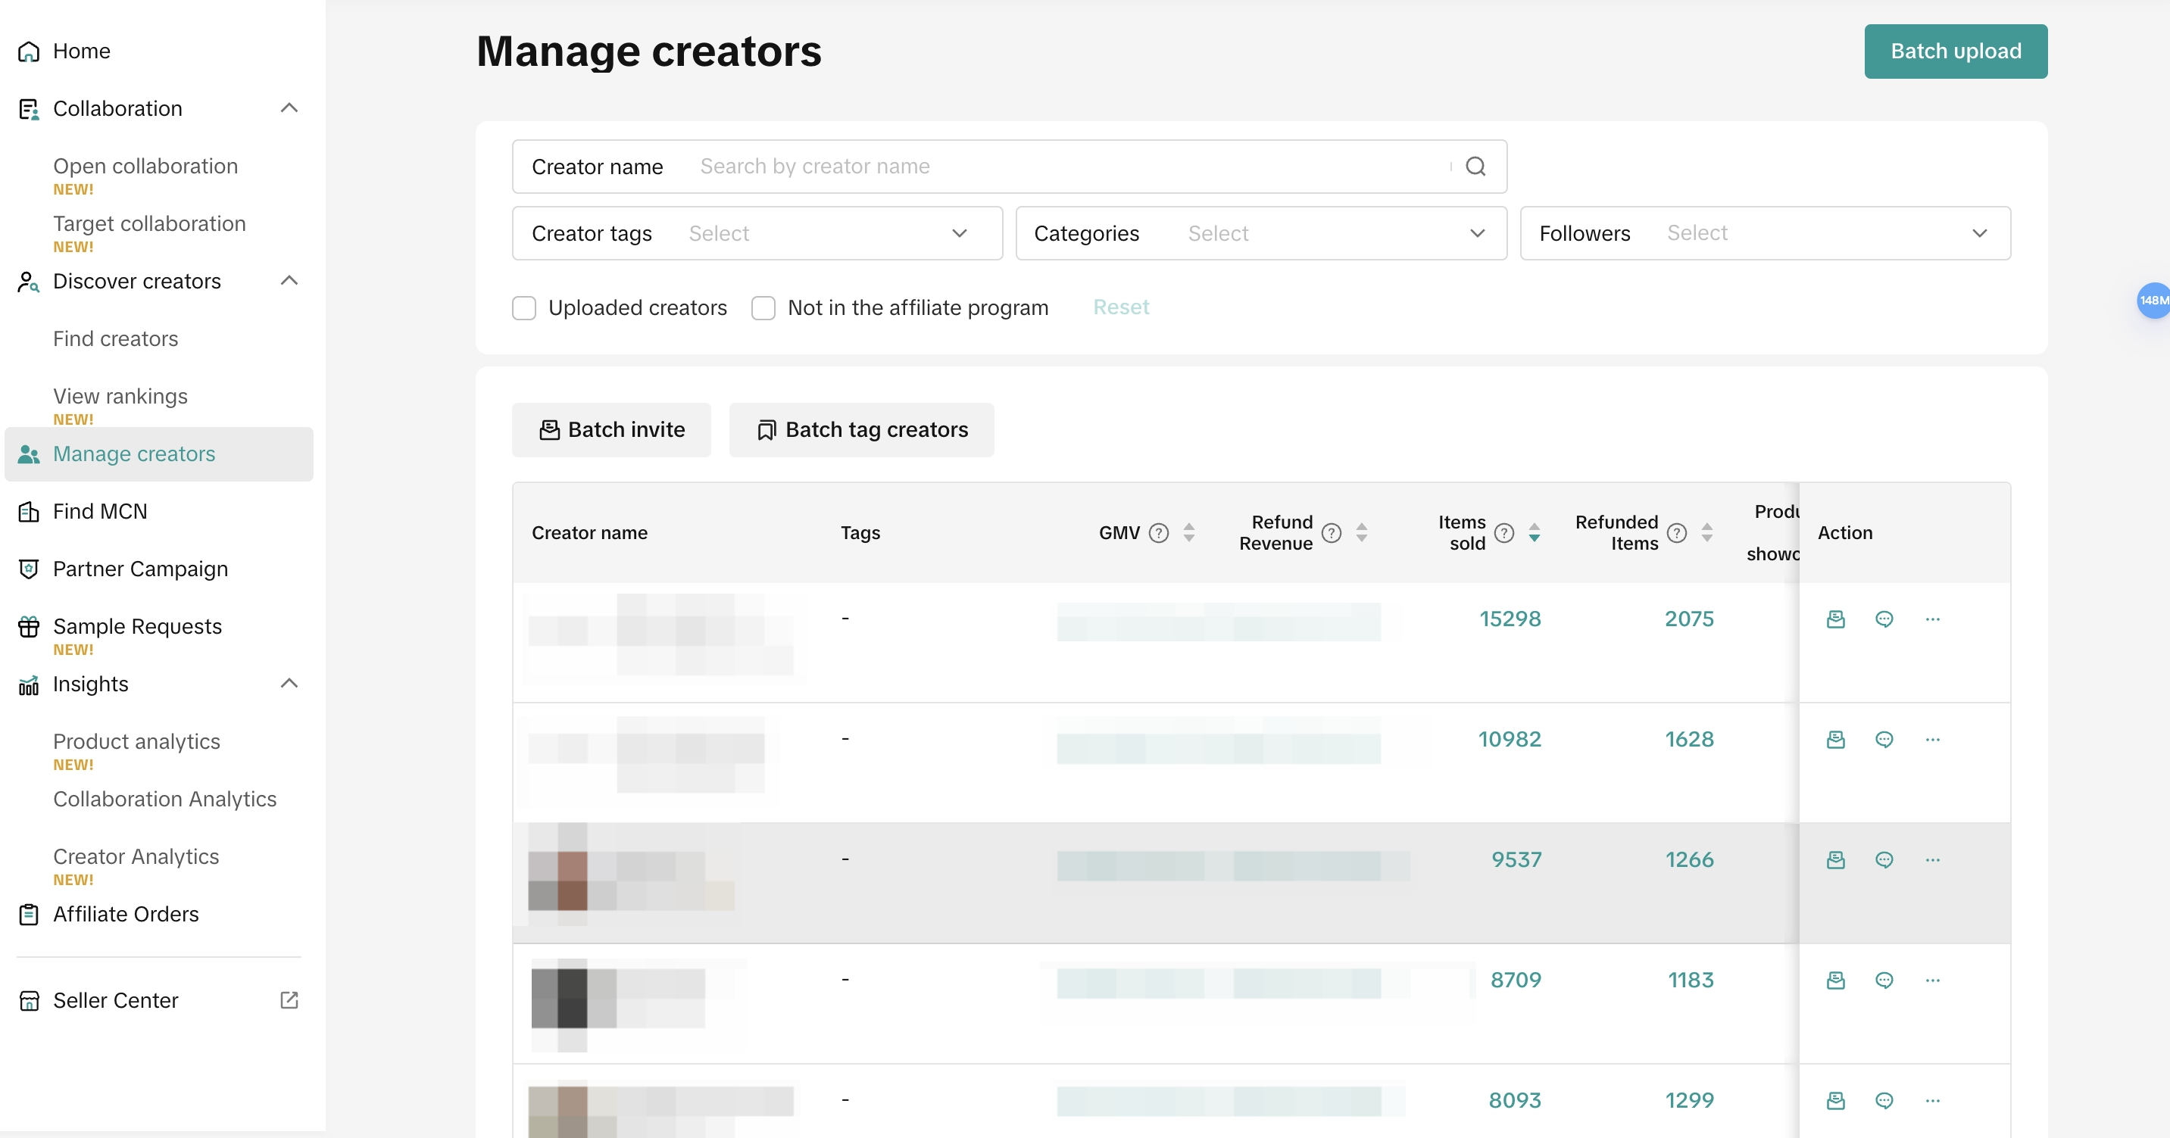
Task: Sort by Items sold arrows
Action: click(x=1534, y=533)
